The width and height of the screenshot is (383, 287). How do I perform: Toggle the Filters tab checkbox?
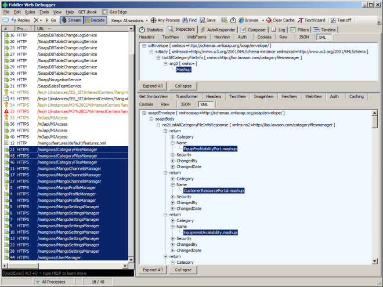pyautogui.click(x=293, y=29)
